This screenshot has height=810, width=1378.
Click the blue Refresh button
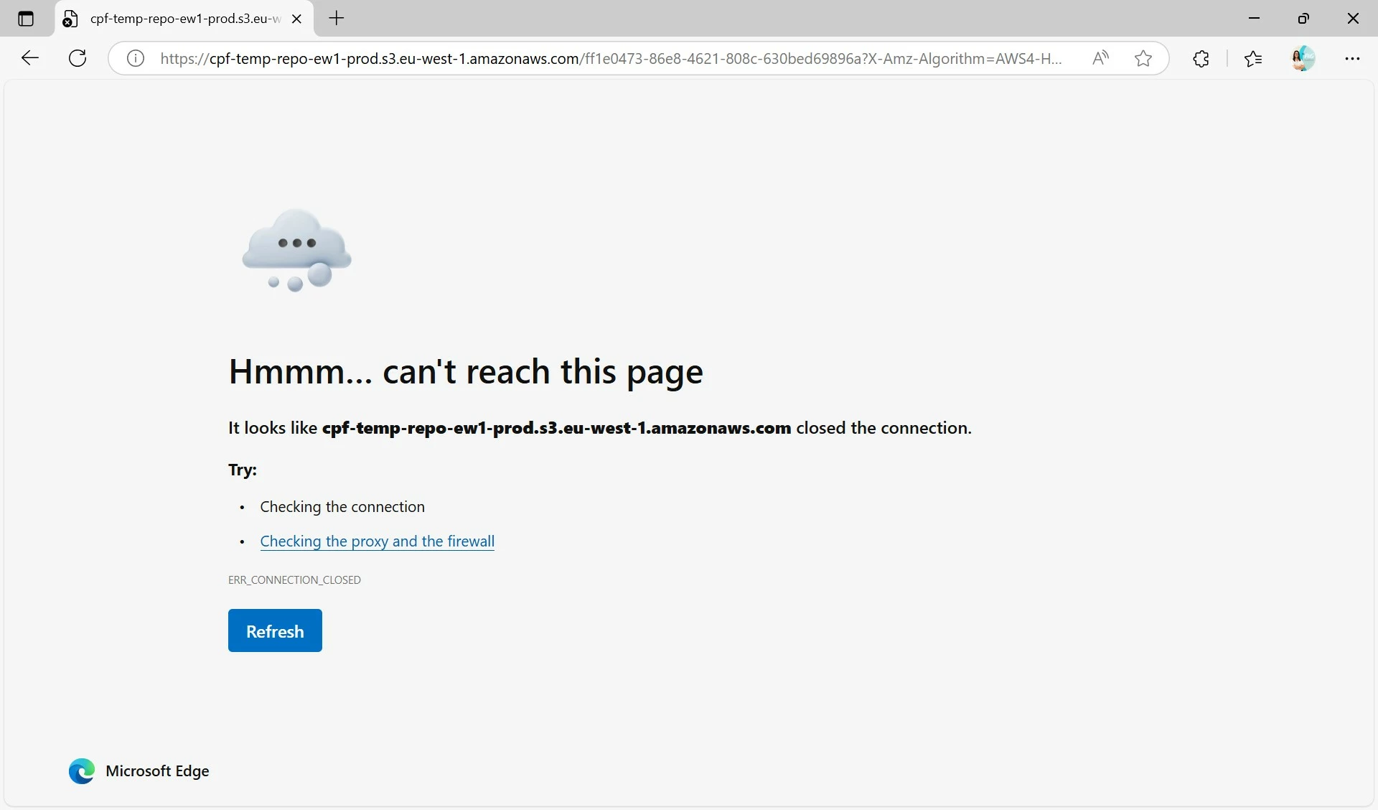pyautogui.click(x=275, y=630)
